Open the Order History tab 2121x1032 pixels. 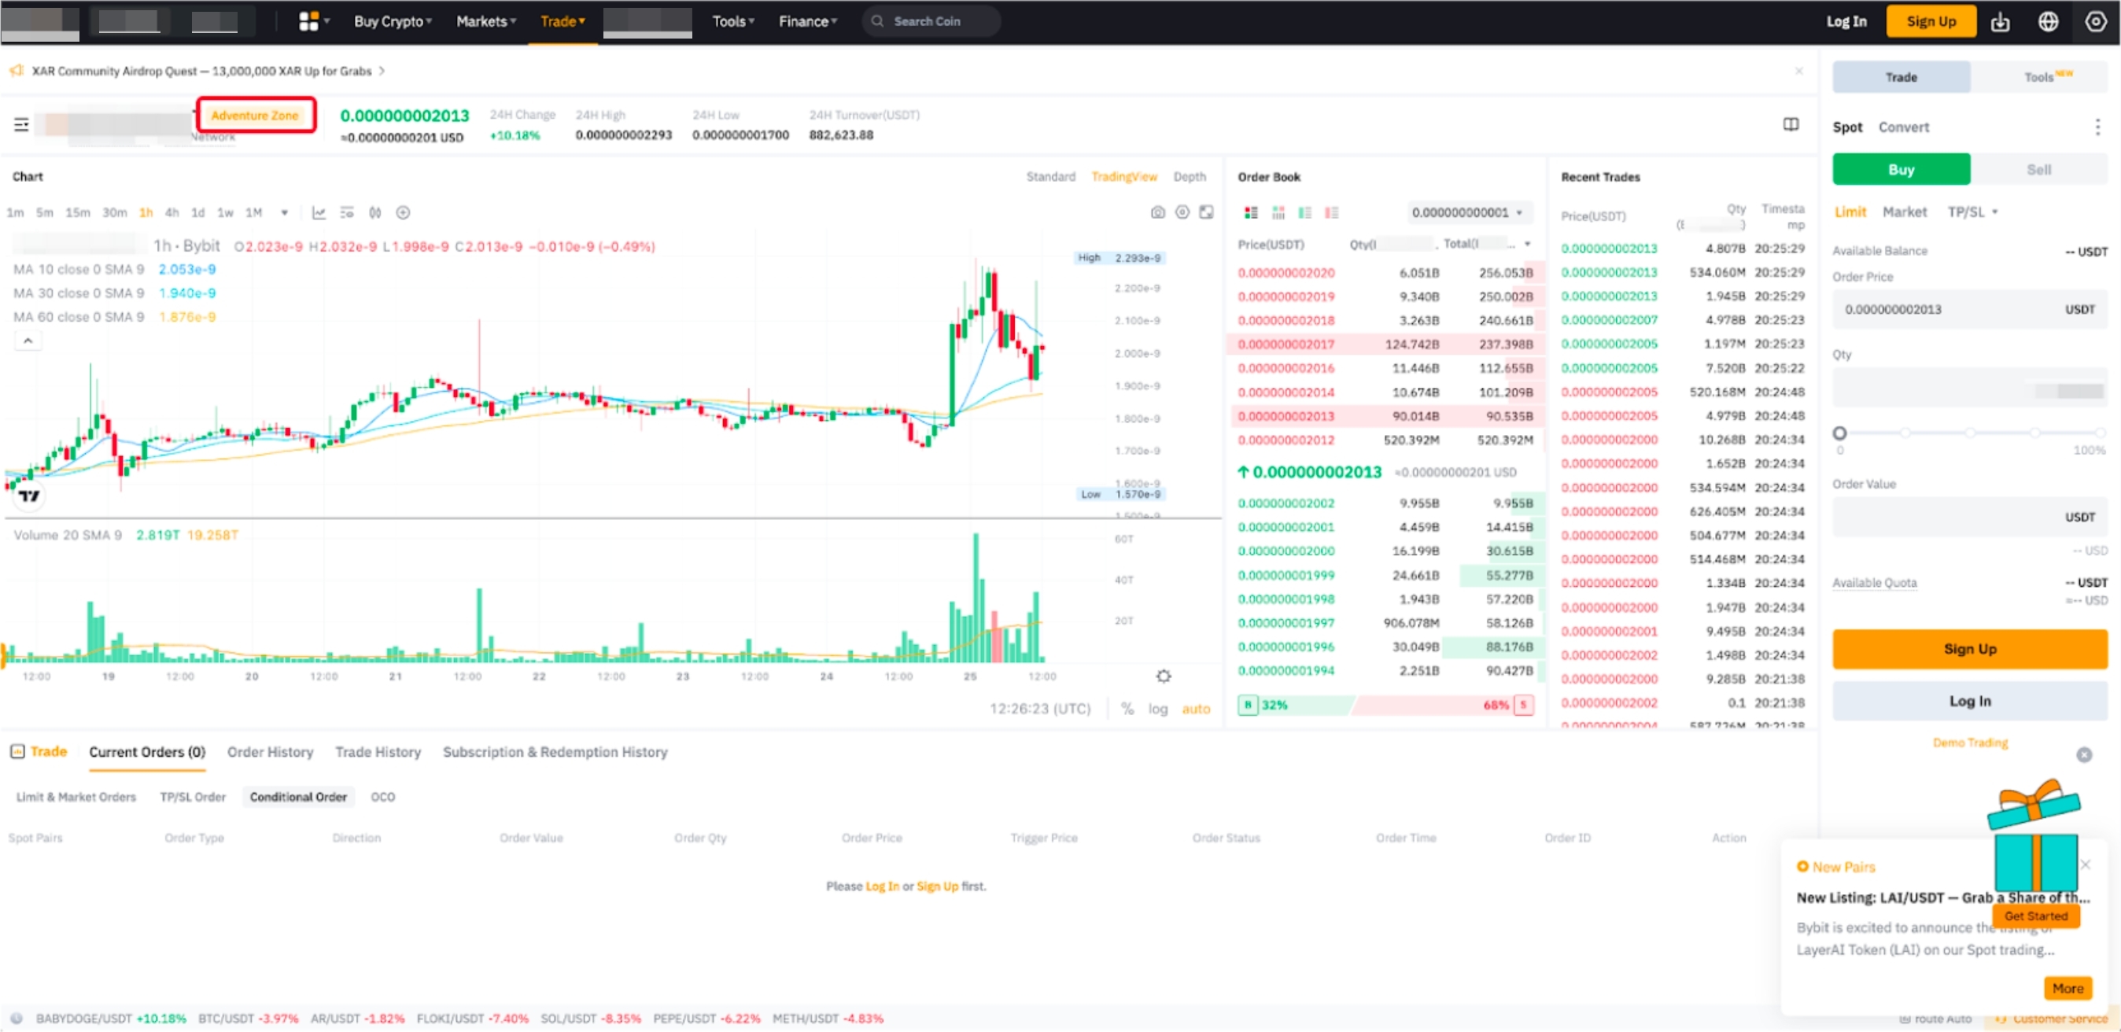coord(270,752)
